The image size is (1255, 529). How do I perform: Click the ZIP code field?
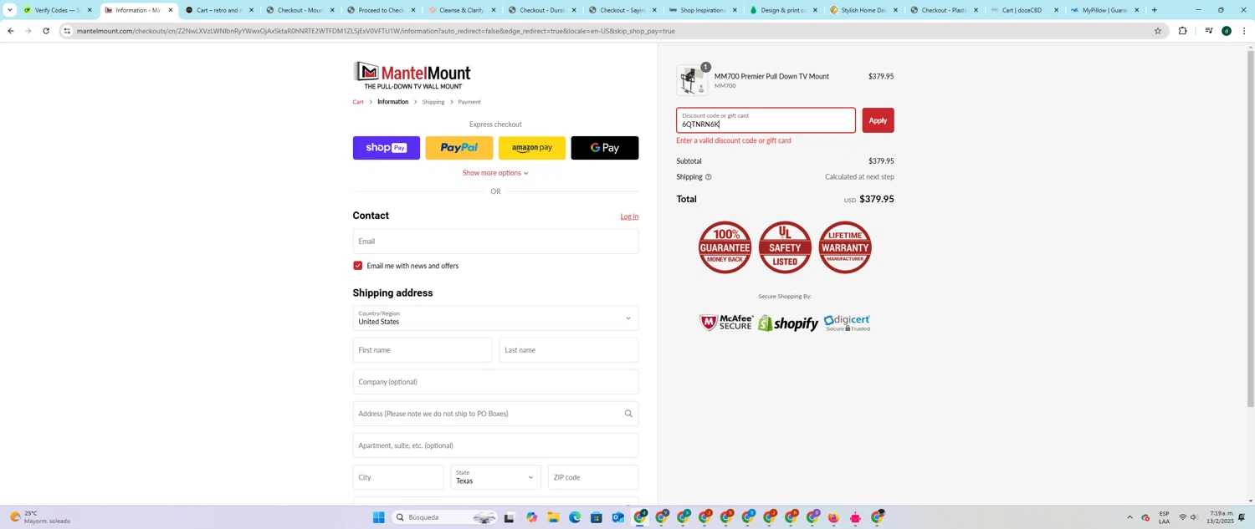coord(593,477)
